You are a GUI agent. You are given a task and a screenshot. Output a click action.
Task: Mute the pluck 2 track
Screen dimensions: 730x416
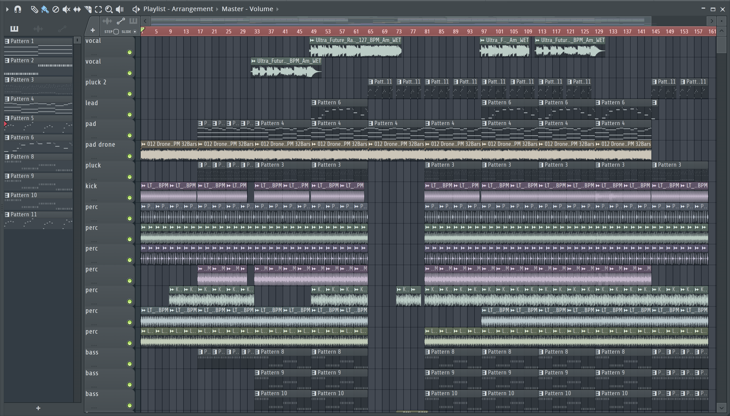(x=130, y=94)
